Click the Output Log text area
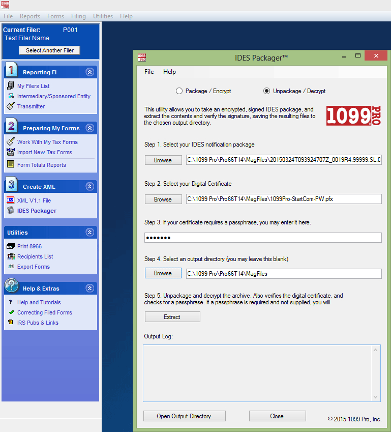This screenshot has height=432, width=391. point(257,373)
